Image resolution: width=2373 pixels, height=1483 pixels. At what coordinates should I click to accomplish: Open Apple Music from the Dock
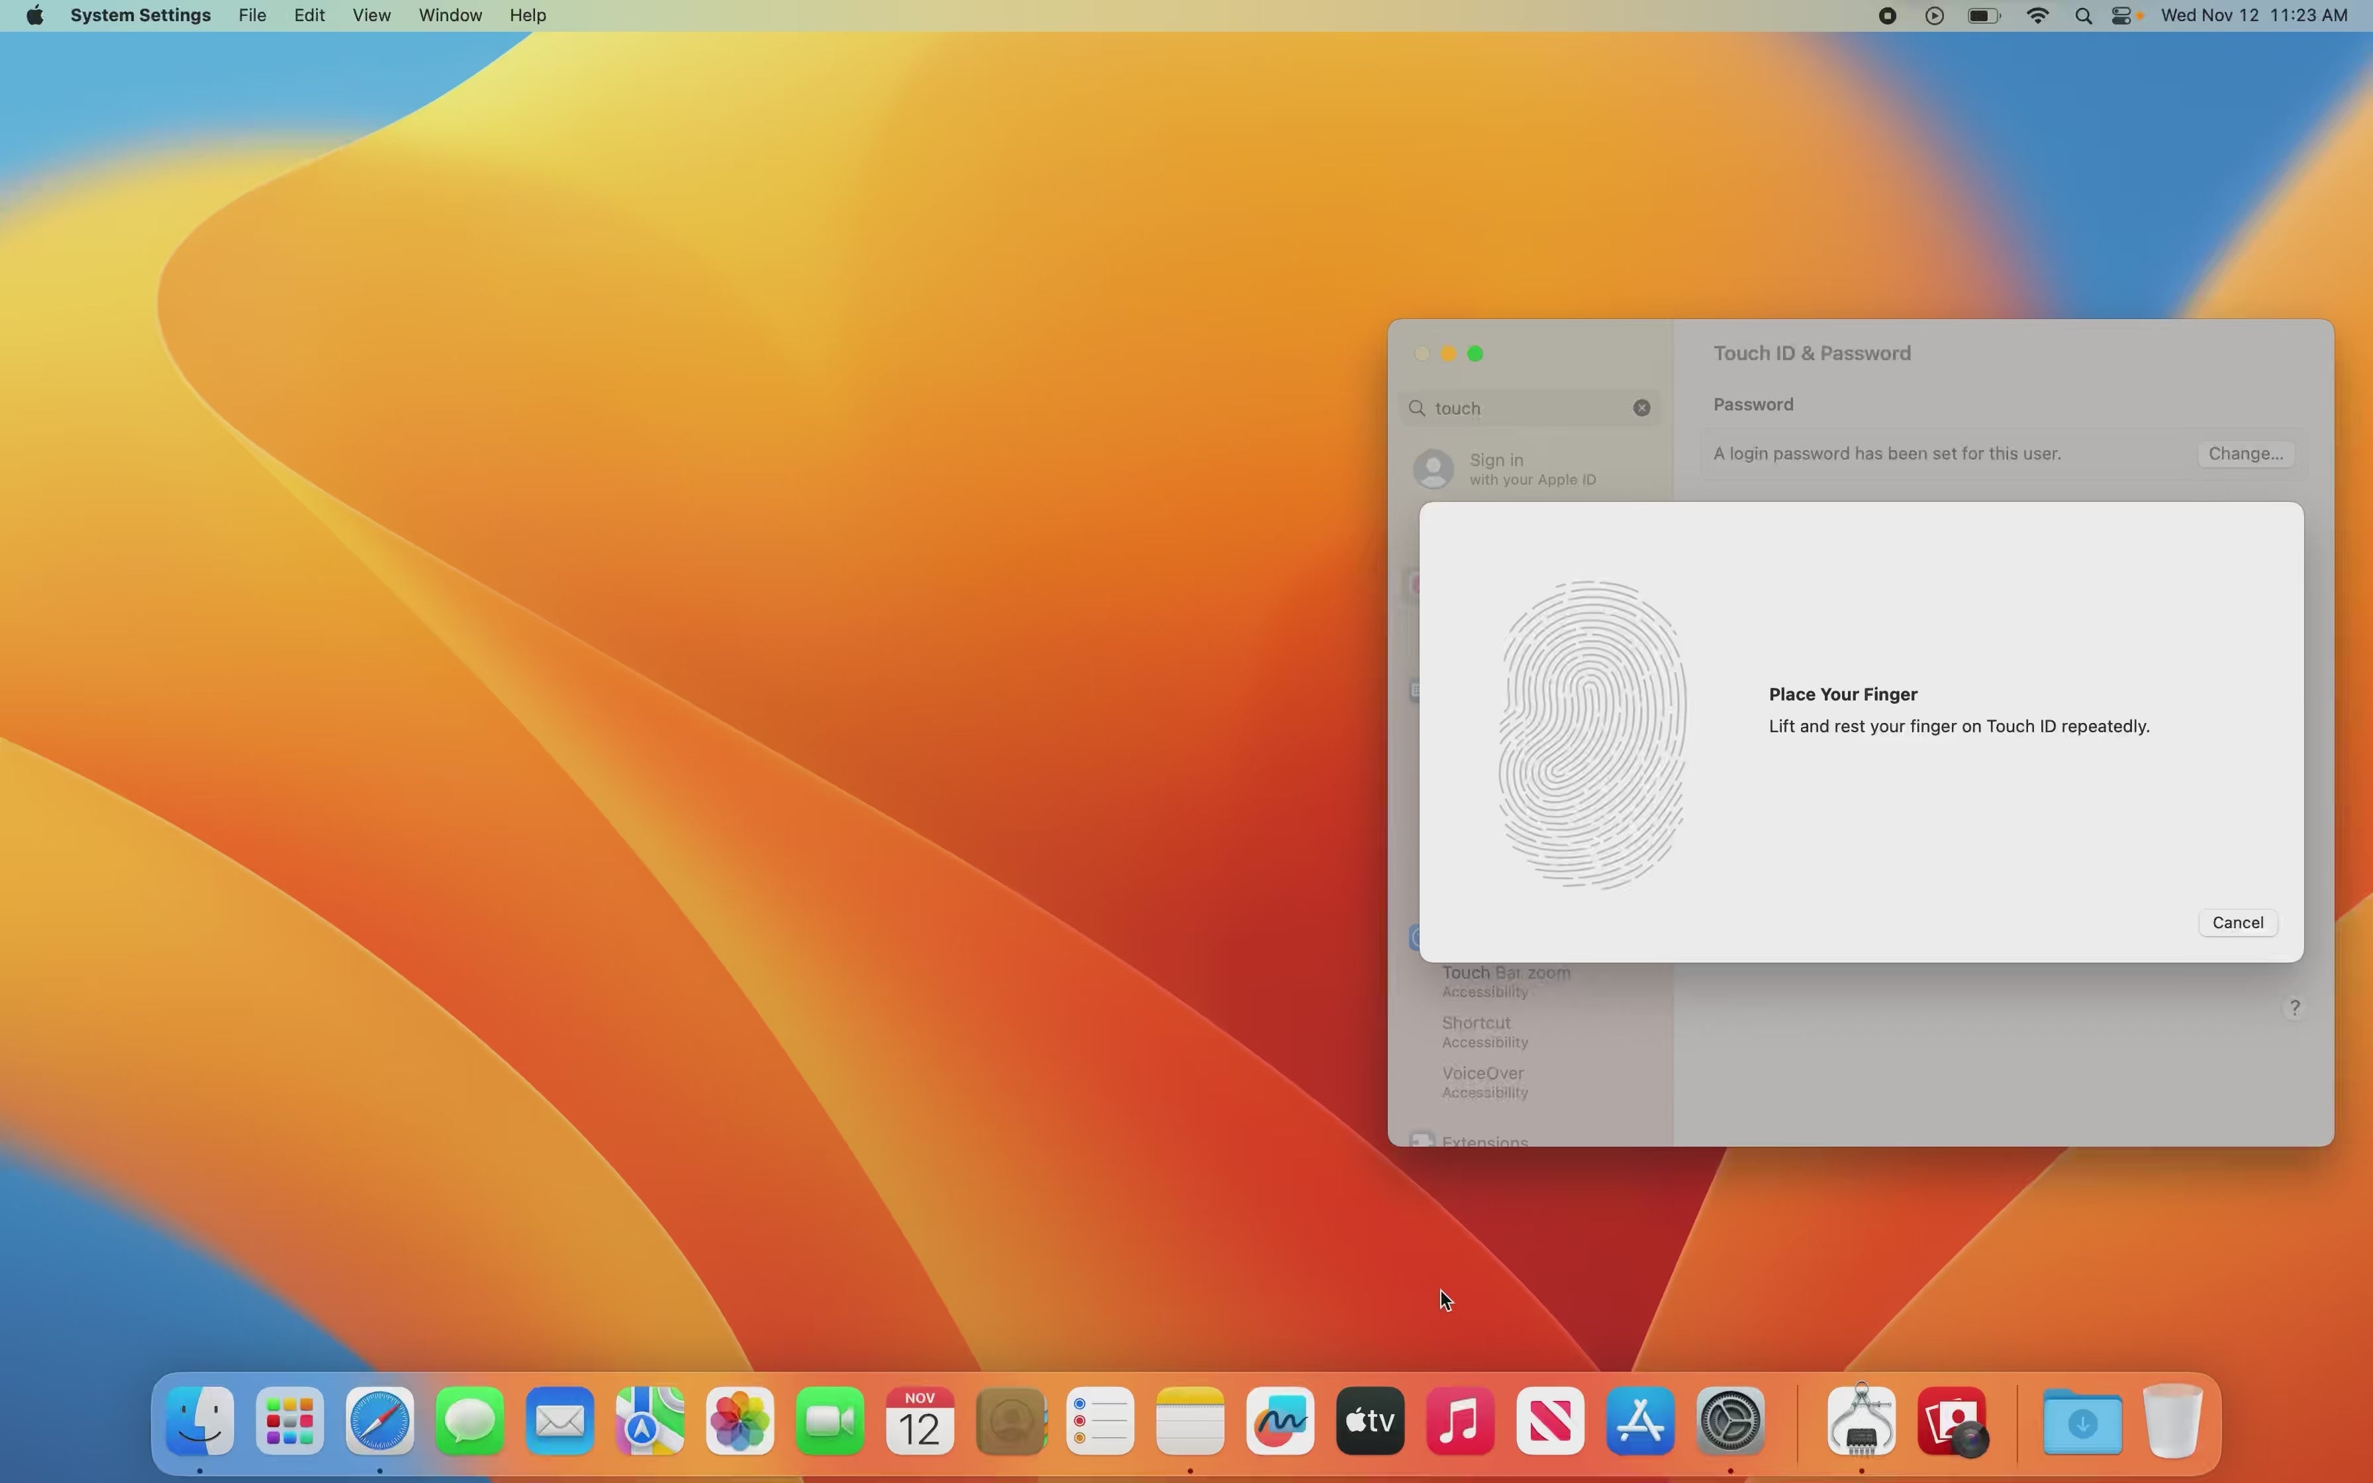(x=1459, y=1420)
